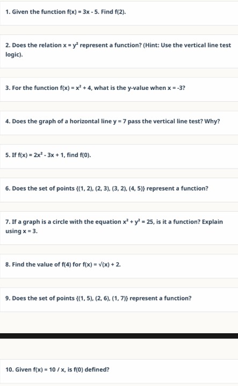Open question 4 on horizontal line y = 7
Image resolution: width=238 pixels, height=386 pixels.
tap(119, 123)
